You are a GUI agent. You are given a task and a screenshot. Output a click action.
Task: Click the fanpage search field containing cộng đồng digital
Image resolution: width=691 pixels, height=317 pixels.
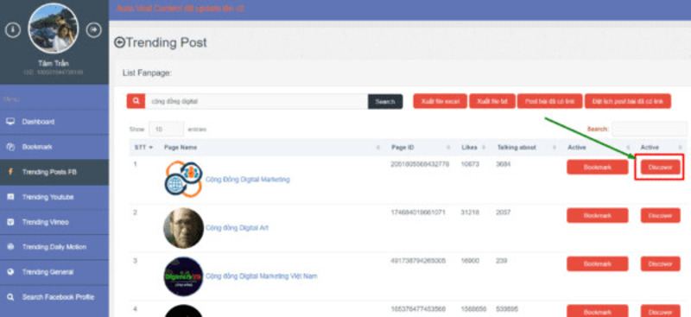click(257, 101)
